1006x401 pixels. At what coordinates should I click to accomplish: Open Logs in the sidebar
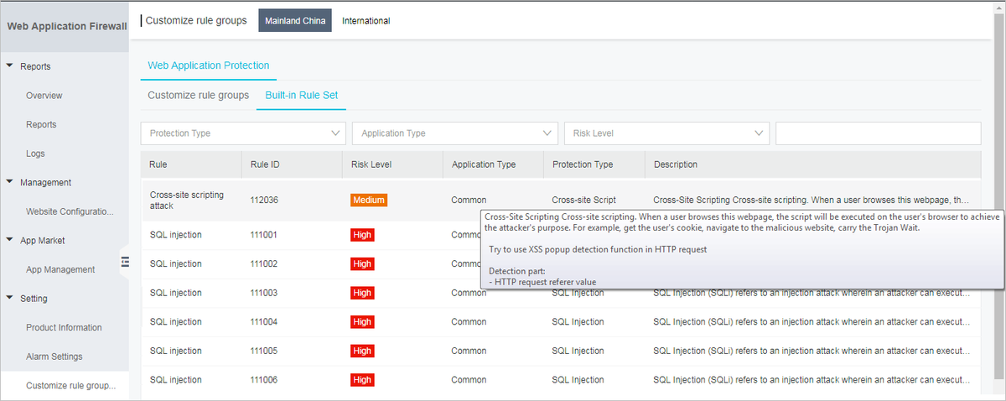point(35,154)
